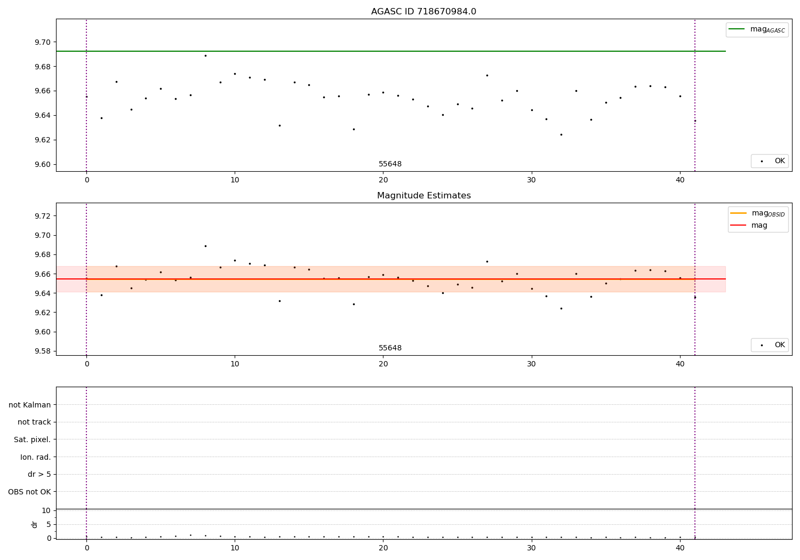This screenshot has width=800, height=560.
Task: Click the OK legend marker in top plot
Action: coord(762,161)
